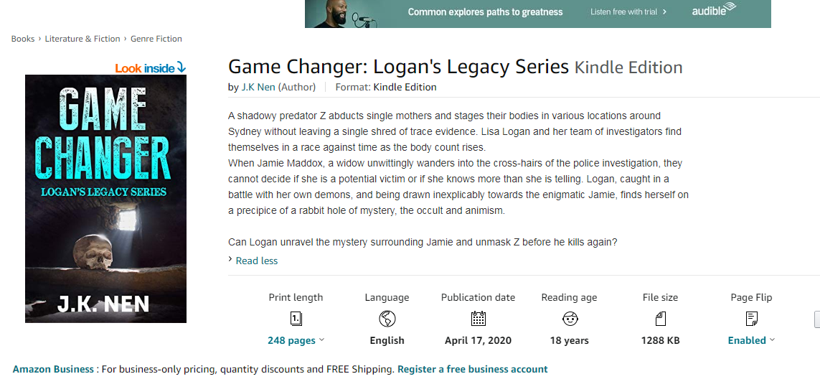Click the print length page icon
820x379 pixels.
[x=296, y=319]
